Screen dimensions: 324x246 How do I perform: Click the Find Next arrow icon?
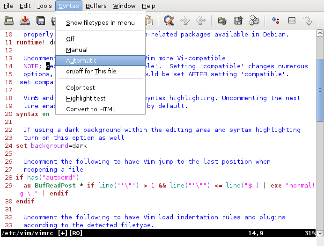(x=185, y=21)
